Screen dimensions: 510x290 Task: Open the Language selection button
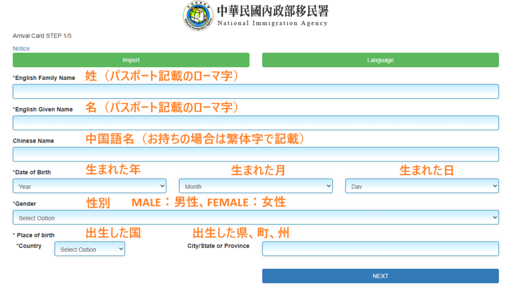click(x=380, y=60)
